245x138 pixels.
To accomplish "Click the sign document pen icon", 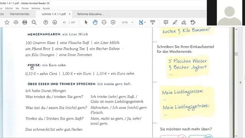I will click(x=184, y=22).
